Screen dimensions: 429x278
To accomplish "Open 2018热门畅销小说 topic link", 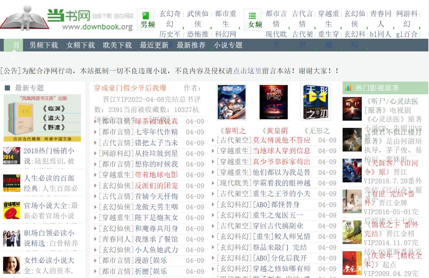I will point(49,151).
